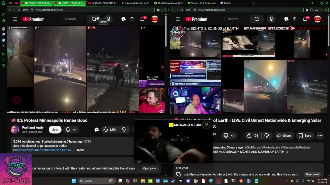Open the Portland Andy channel link
This screenshot has height=185, width=330.
pos(33,127)
